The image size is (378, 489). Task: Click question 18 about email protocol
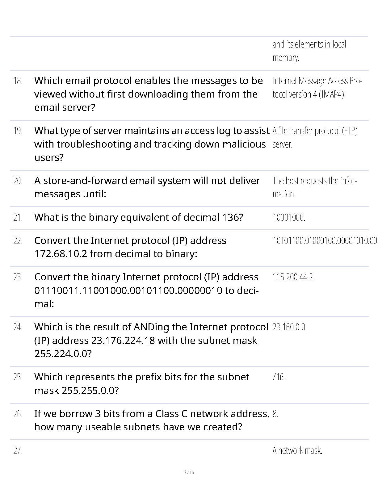pyautogui.click(x=148, y=94)
